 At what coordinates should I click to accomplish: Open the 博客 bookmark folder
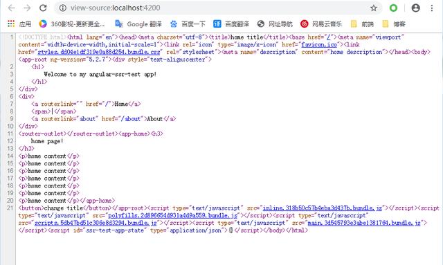(394, 24)
